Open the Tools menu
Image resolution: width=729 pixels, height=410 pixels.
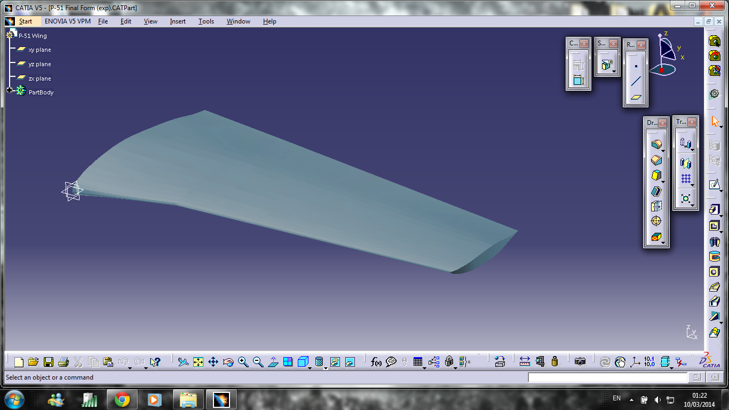pyautogui.click(x=205, y=21)
